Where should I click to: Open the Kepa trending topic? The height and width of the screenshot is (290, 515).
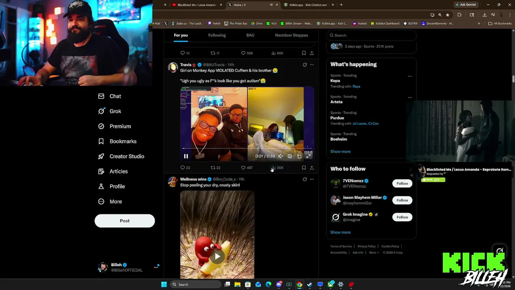(335, 81)
